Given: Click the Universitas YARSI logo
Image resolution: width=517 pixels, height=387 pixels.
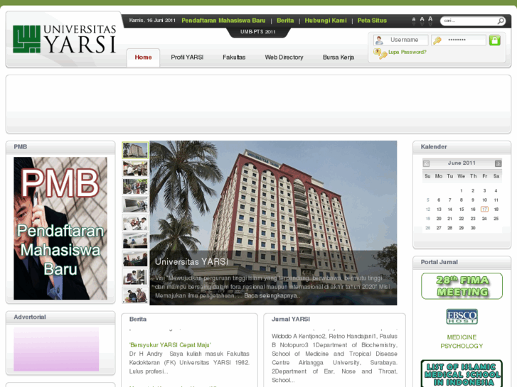Looking at the screenshot, I should tap(64, 39).
